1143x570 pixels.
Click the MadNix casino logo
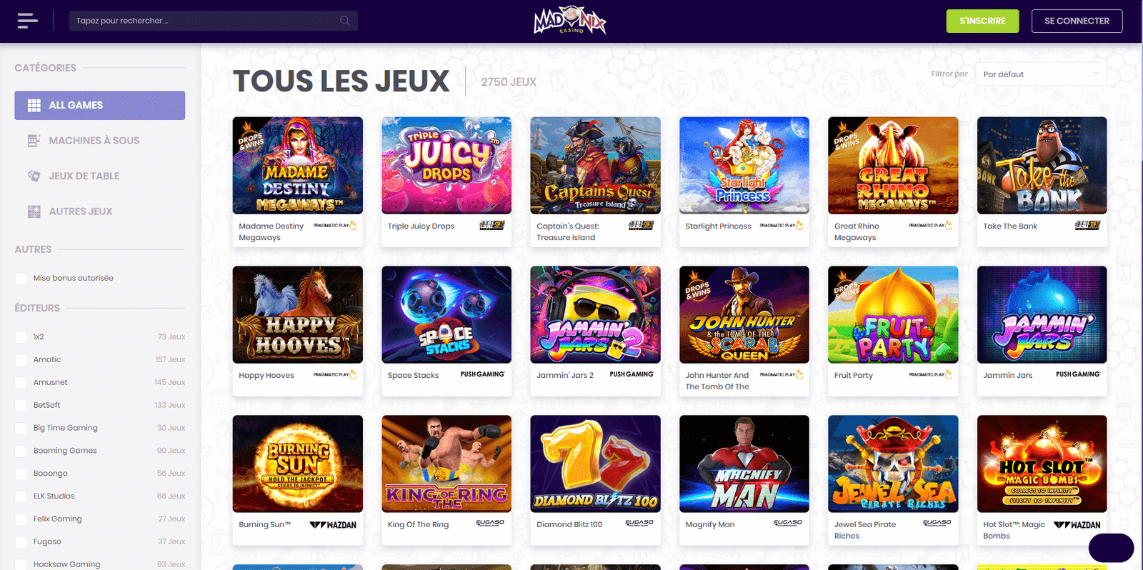tap(570, 21)
